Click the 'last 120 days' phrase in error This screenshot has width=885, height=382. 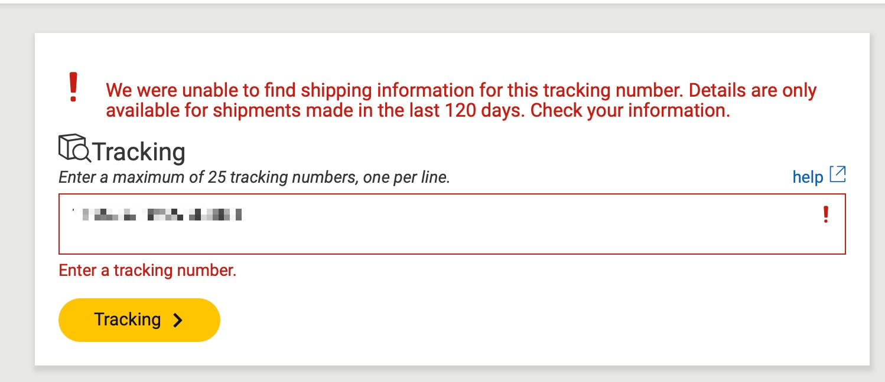[461, 111]
